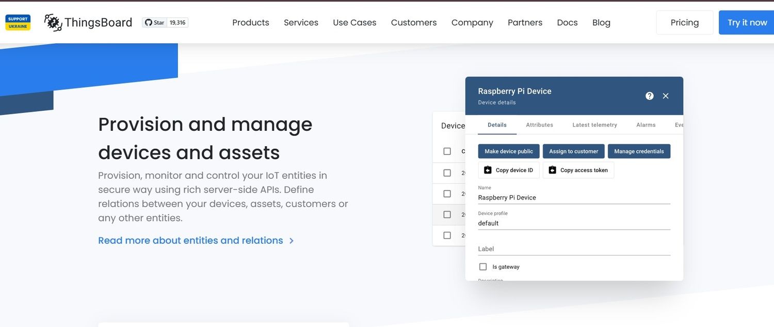Toggle the Is gateway checkbox

[x=483, y=267]
